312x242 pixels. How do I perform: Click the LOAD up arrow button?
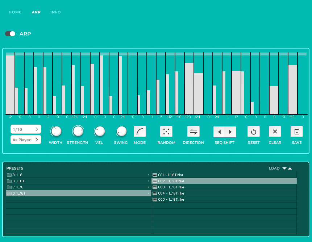pos(290,168)
